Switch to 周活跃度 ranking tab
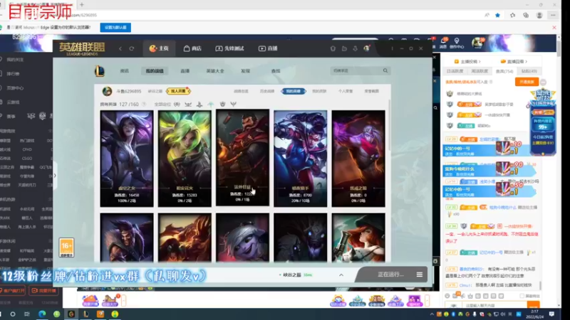570x320 pixels. click(x=480, y=71)
